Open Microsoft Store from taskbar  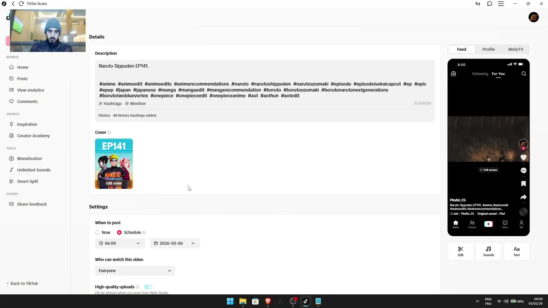(255, 301)
